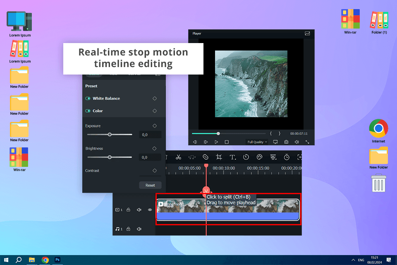Open the Full Quality dropdown
This screenshot has height=265, width=397.
pyautogui.click(x=257, y=142)
